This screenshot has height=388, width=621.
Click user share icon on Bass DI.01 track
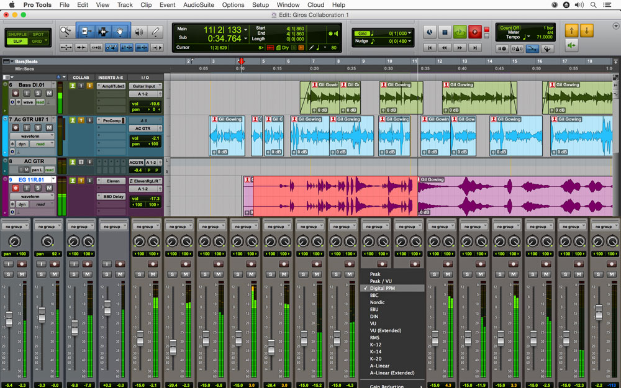pos(73,86)
